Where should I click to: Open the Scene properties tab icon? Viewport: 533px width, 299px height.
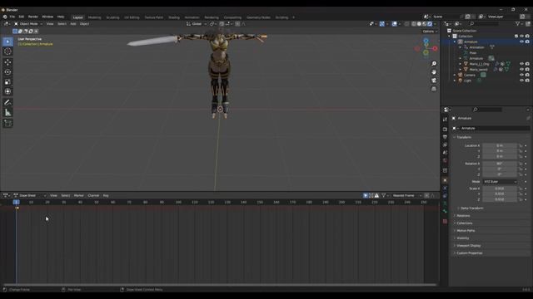[445, 153]
